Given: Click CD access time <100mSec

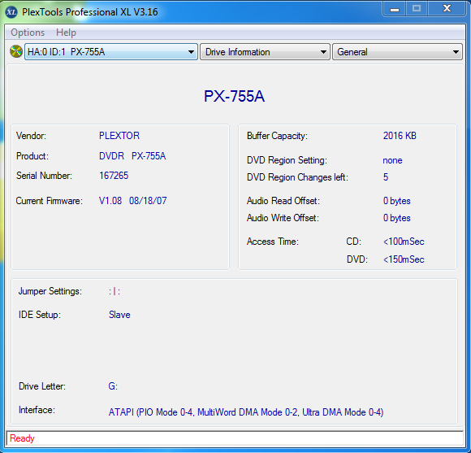Looking at the screenshot, I should point(404,242).
